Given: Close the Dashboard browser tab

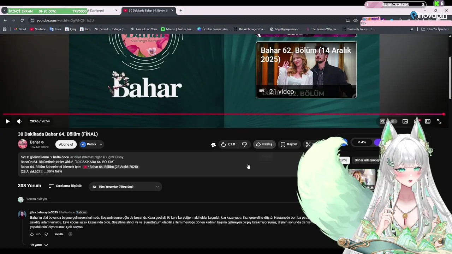Looking at the screenshot, I should click(116, 11).
